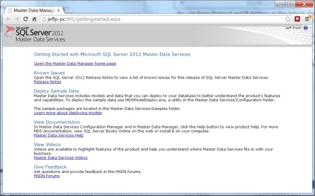Open the Chrome menu hamburger icon
The width and height of the screenshot is (315, 196).
pos(307,19)
